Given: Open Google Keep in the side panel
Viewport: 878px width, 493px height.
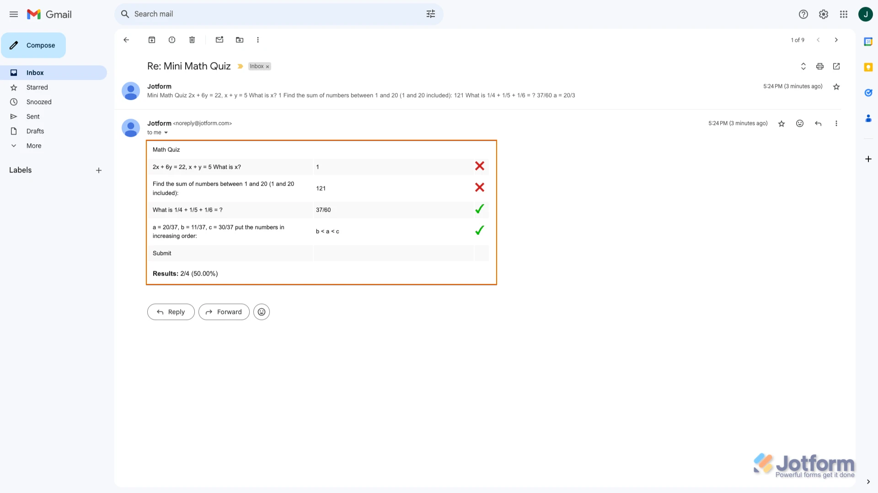Looking at the screenshot, I should (x=868, y=67).
